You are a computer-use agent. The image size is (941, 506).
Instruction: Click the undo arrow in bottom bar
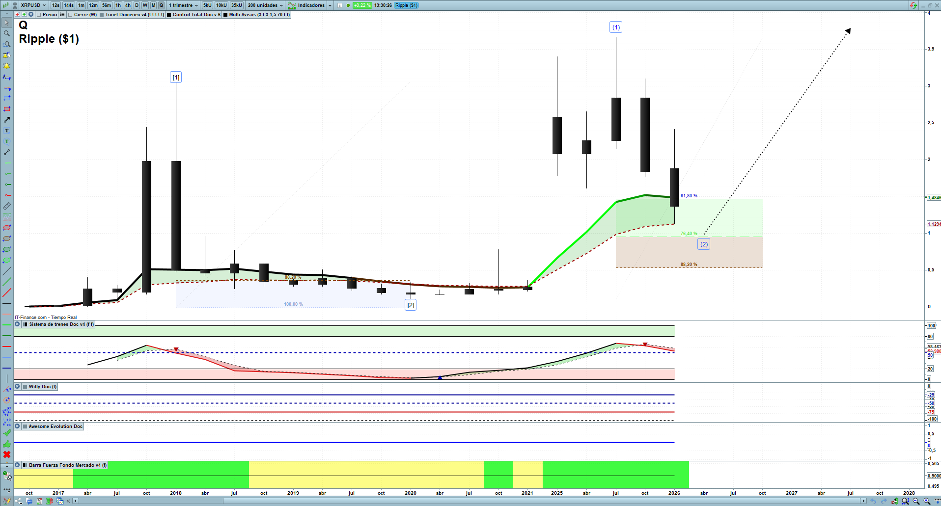pyautogui.click(x=873, y=501)
